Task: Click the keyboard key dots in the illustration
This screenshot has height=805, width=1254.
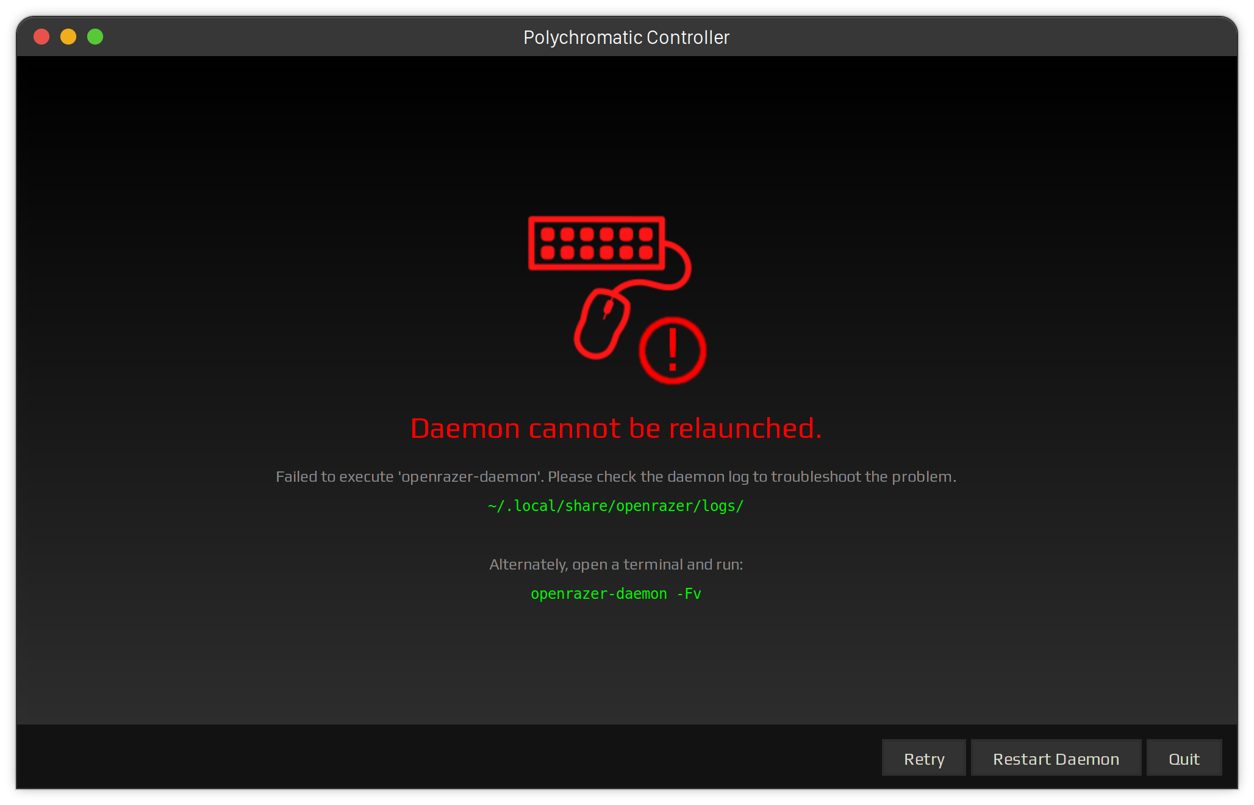Action: pyautogui.click(x=595, y=244)
